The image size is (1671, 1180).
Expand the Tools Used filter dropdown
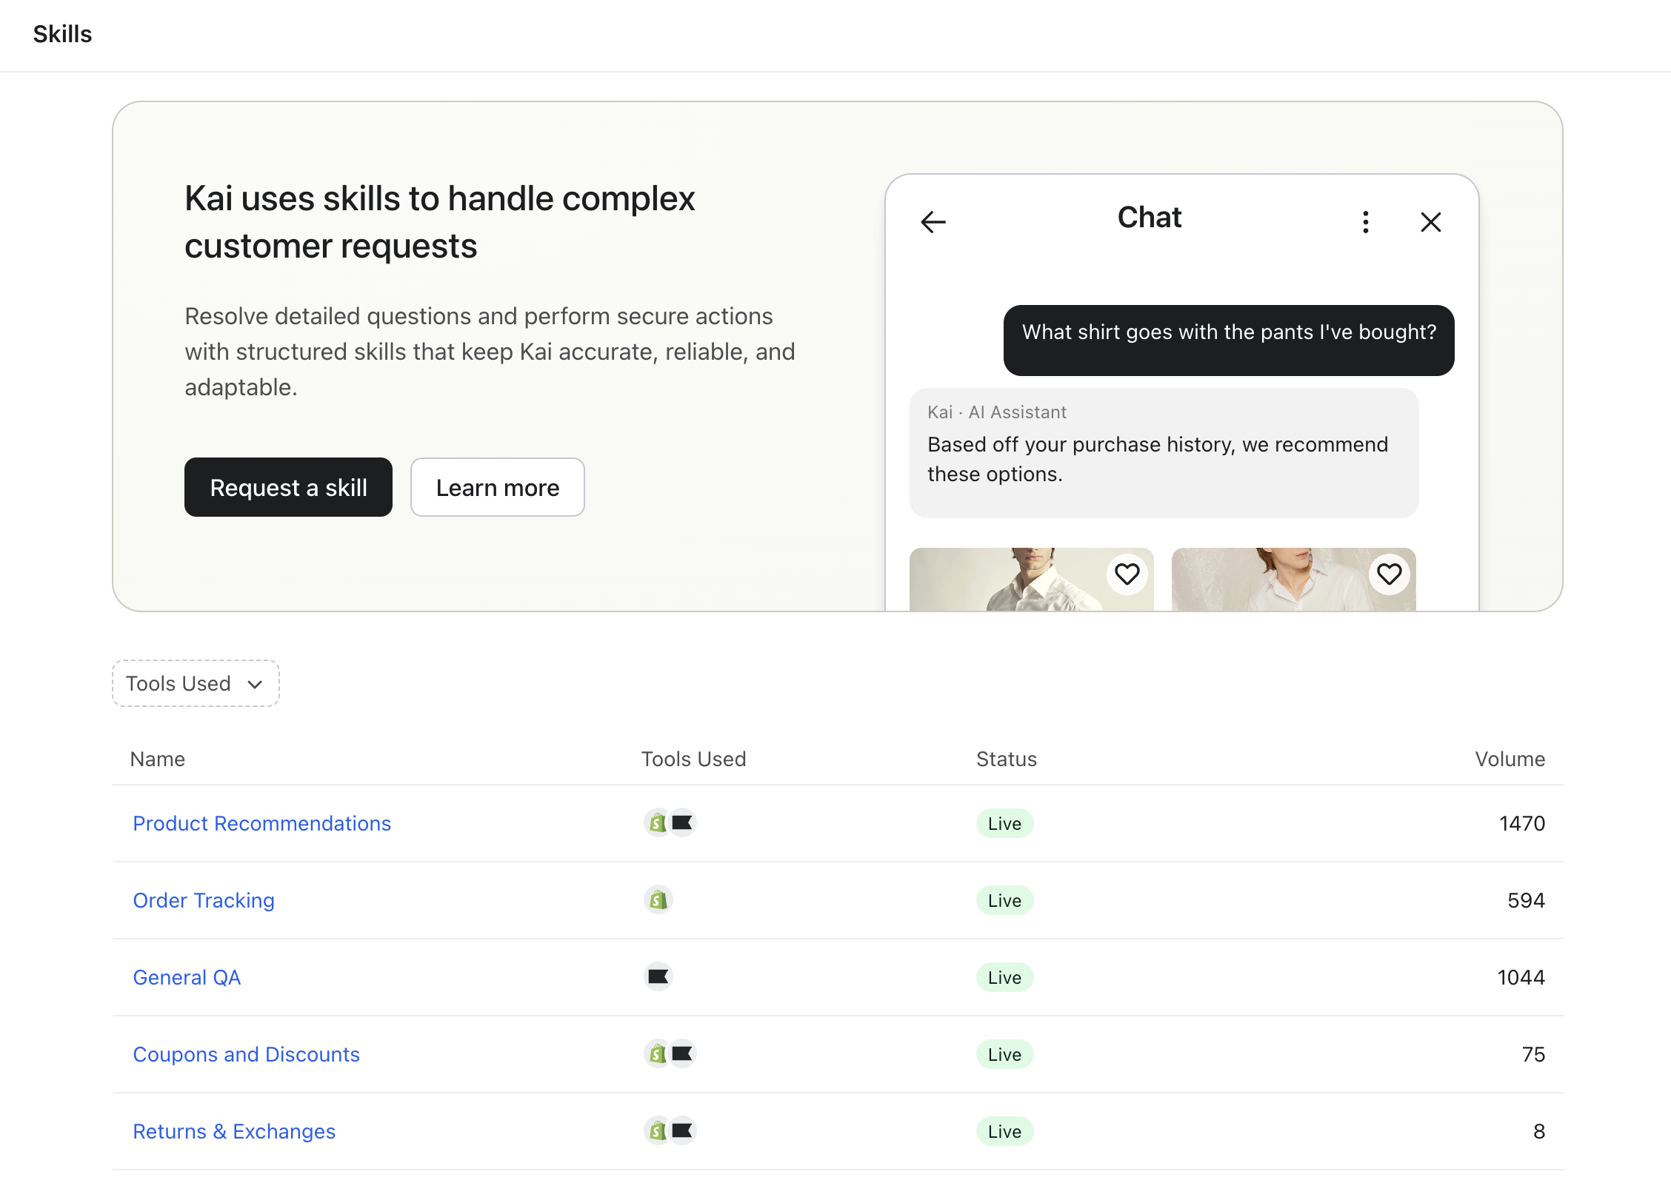tap(196, 683)
